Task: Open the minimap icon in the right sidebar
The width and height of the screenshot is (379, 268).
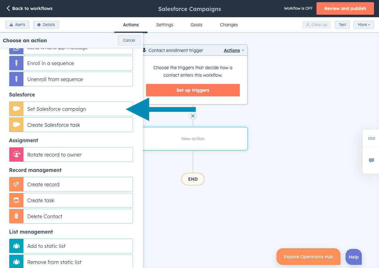Action: [x=371, y=138]
